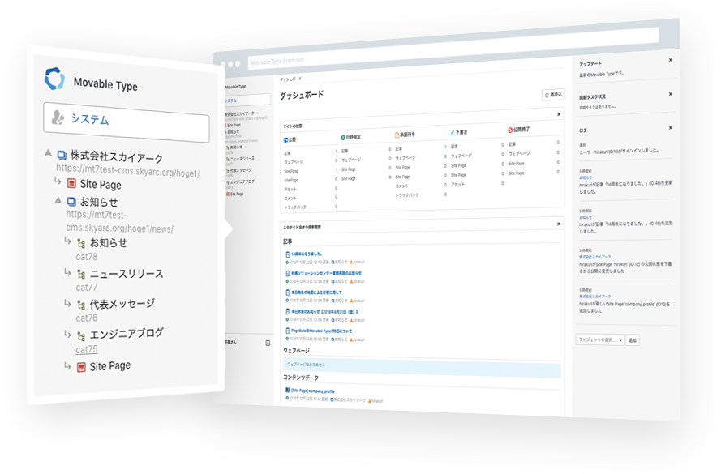Screen dimensions: 721x474
Task: Open the エンジニアブログ category in the callout
Action: coord(127,333)
